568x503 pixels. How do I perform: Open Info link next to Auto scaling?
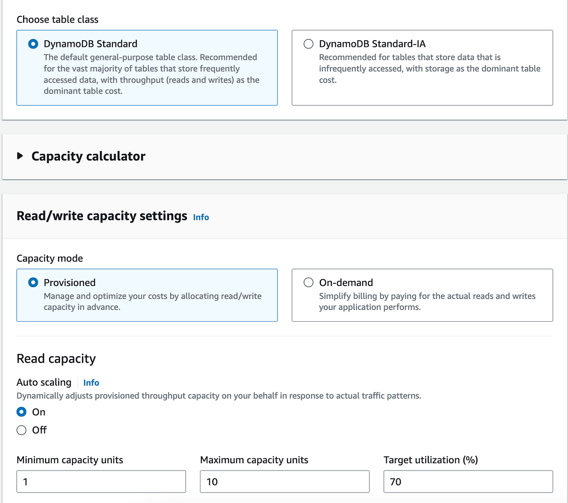pos(91,383)
